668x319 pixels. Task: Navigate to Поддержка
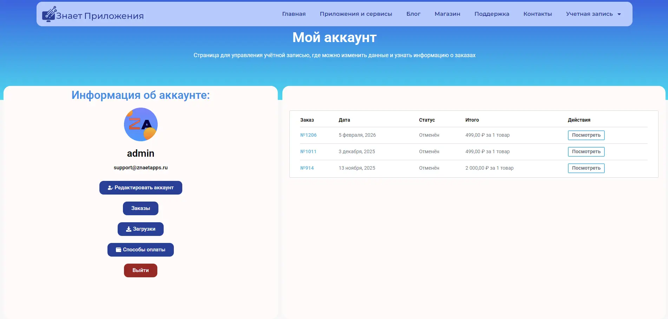pyautogui.click(x=492, y=14)
